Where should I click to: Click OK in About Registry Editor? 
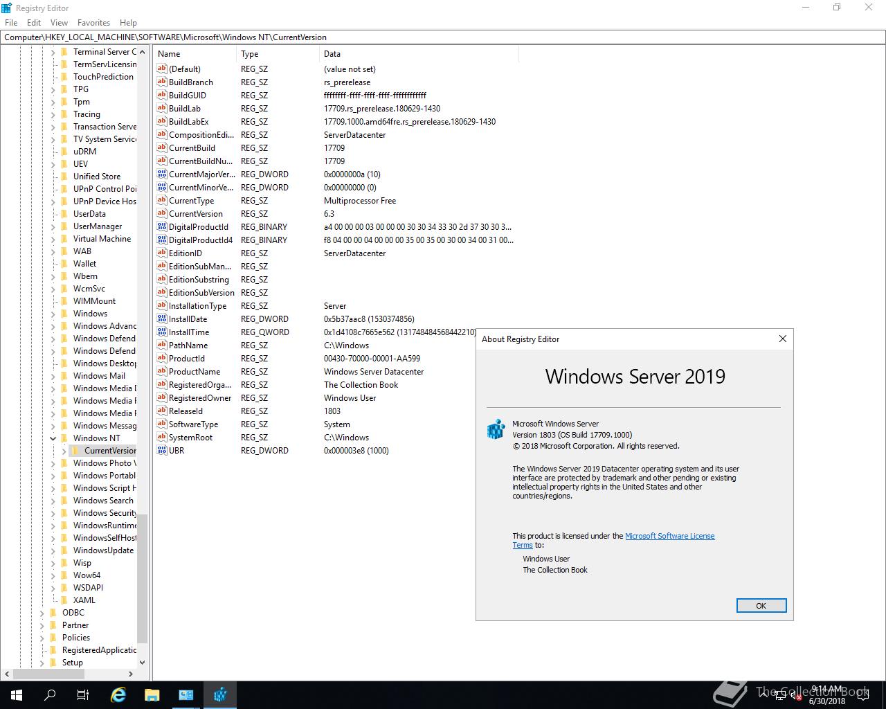761,605
